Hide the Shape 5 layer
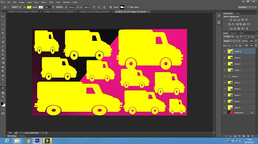The width and height of the screenshot is (258, 144). pos(225,82)
